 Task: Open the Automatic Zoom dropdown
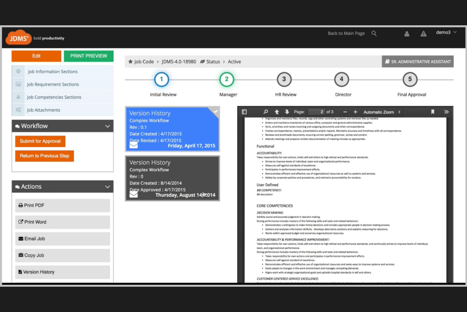click(382, 112)
